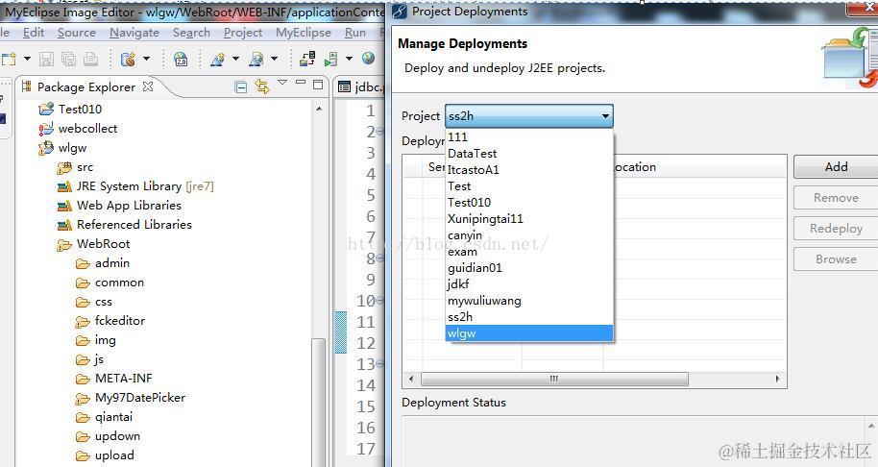Open the web browser globe icon

pos(368,59)
